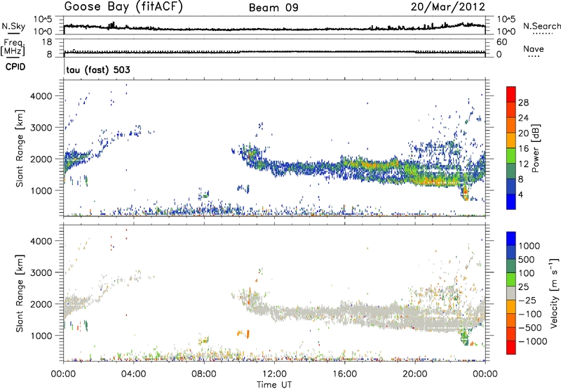Viewport: 561px width, 389px height.
Task: Click the "16:00" time tick label
Action: coord(344,374)
